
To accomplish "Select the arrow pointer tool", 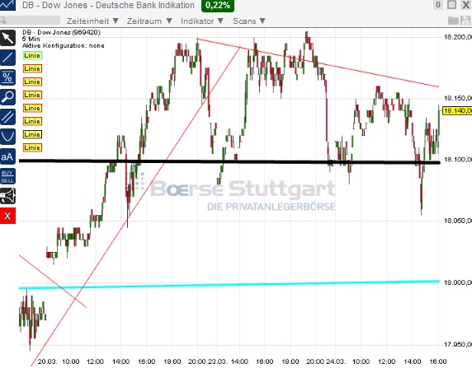I will [x=7, y=38].
